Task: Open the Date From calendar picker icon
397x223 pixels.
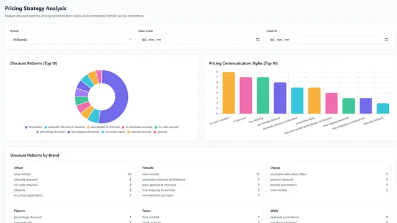Action: [258, 40]
